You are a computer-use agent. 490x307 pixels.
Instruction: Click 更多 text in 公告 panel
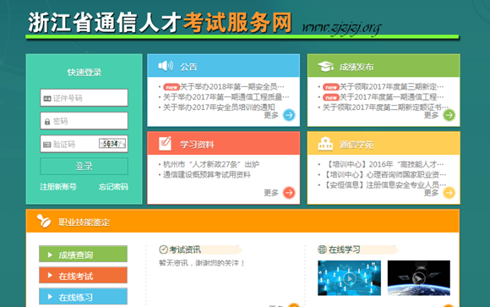pyautogui.click(x=271, y=115)
